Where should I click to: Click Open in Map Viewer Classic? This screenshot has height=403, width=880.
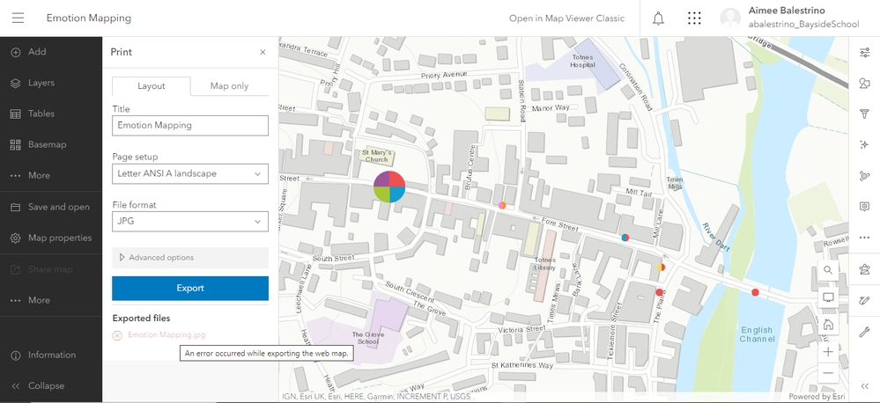click(566, 18)
